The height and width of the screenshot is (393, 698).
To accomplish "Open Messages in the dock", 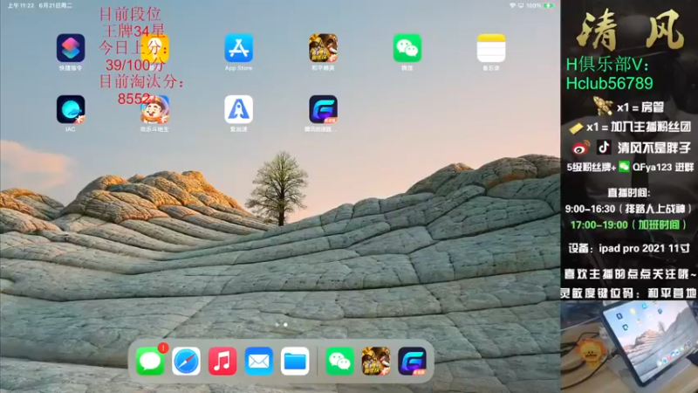I will (x=150, y=361).
